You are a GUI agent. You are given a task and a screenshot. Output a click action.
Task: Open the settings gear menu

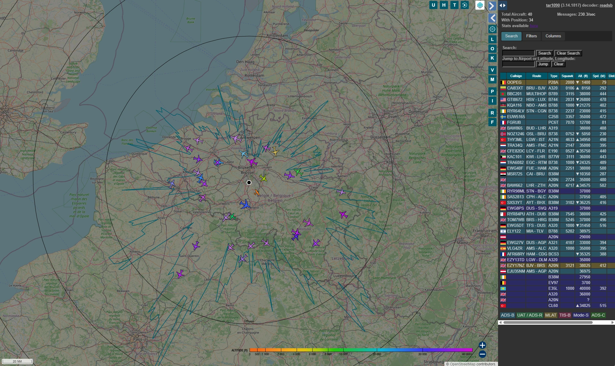(x=492, y=29)
